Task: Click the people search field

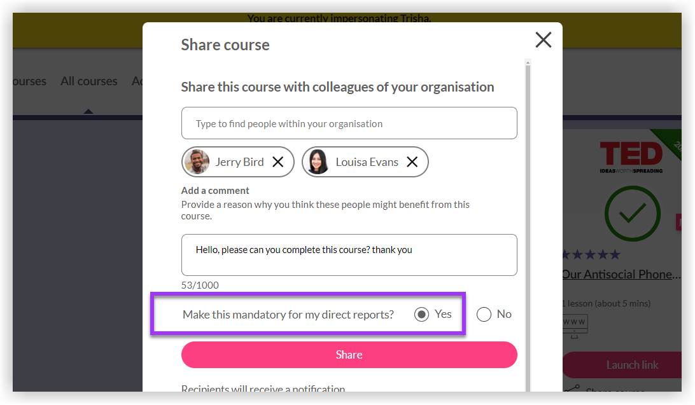Action: [x=349, y=123]
